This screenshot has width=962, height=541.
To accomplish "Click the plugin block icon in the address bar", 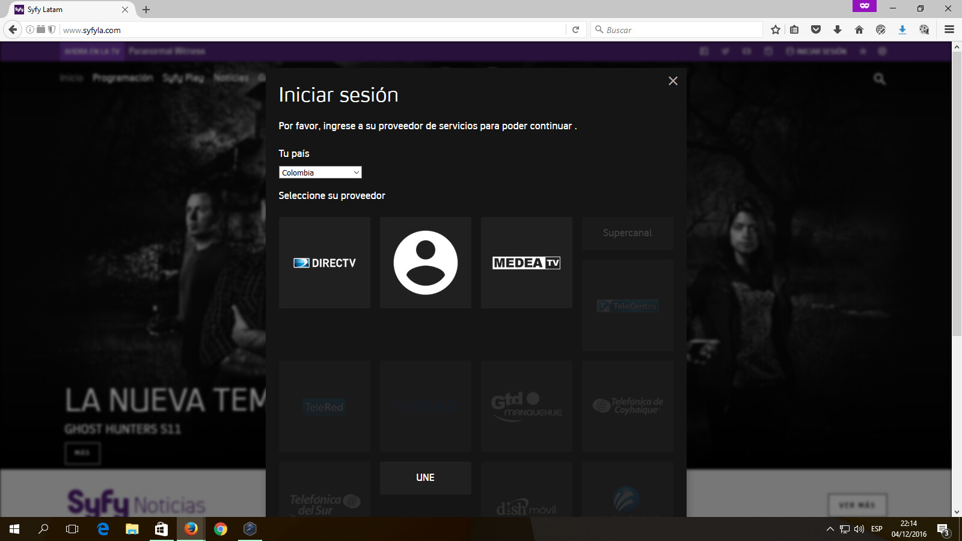I will tap(41, 29).
